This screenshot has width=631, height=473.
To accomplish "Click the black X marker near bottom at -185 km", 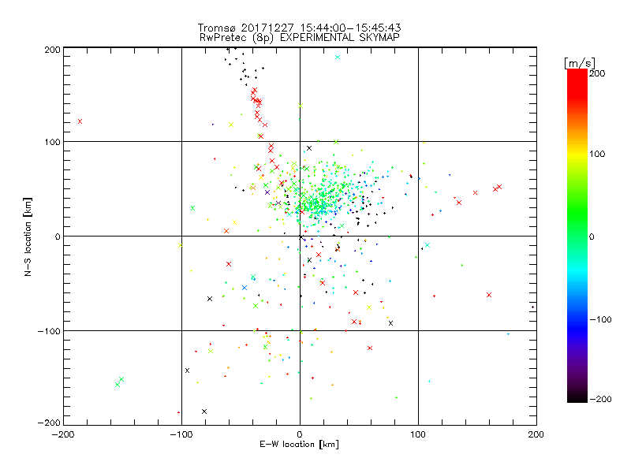I will pos(204,412).
